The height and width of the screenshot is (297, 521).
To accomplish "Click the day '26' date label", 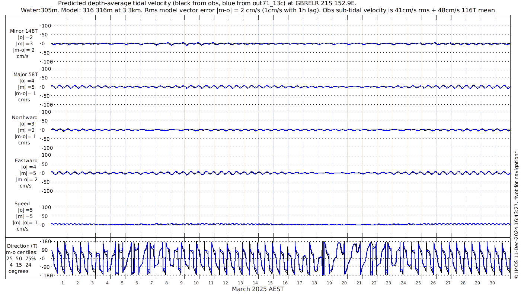I will (433, 283).
